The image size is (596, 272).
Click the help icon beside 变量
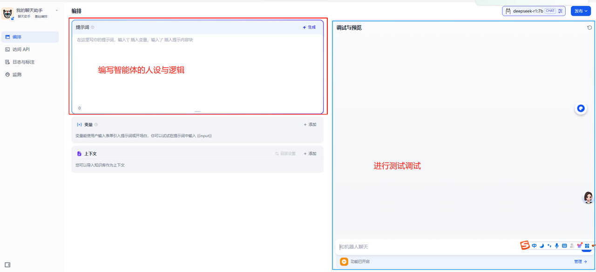(x=96, y=125)
